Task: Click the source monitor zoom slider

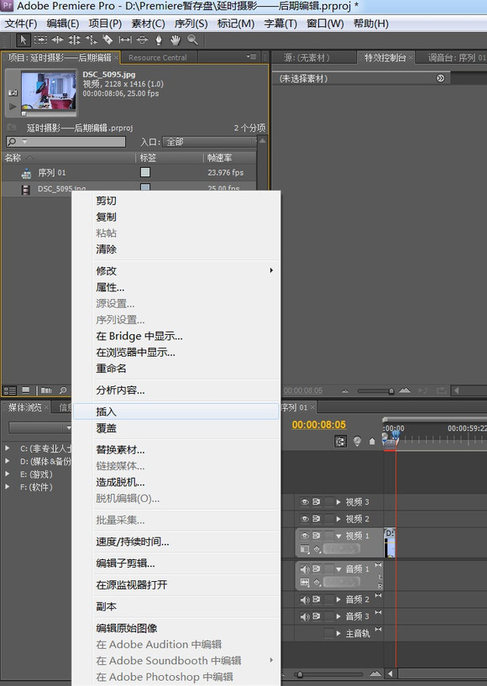Action: point(376,390)
